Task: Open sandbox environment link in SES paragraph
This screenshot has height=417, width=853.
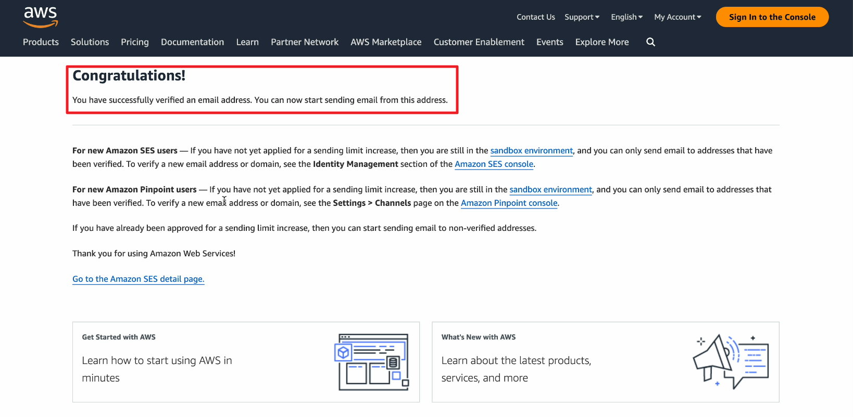Action: (x=531, y=151)
